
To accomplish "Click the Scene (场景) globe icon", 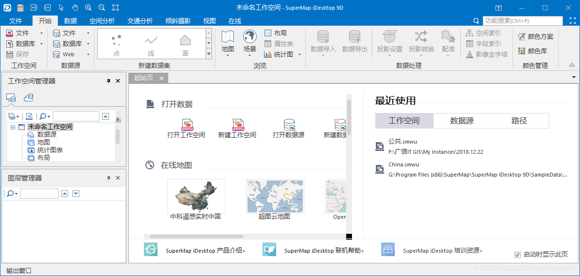I will [250, 37].
